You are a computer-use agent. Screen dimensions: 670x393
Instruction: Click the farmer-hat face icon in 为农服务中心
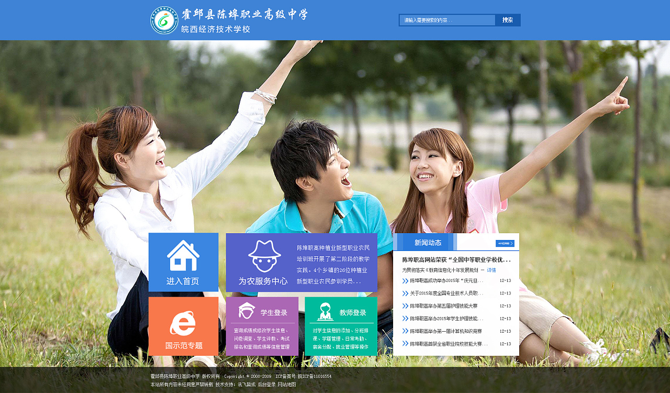264,256
